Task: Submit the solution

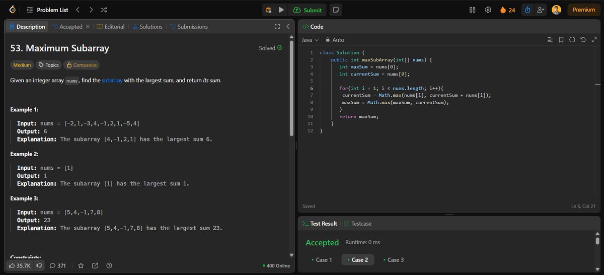Action: pyautogui.click(x=307, y=10)
